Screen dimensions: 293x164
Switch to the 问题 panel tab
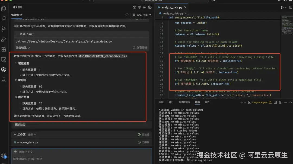[161, 102]
